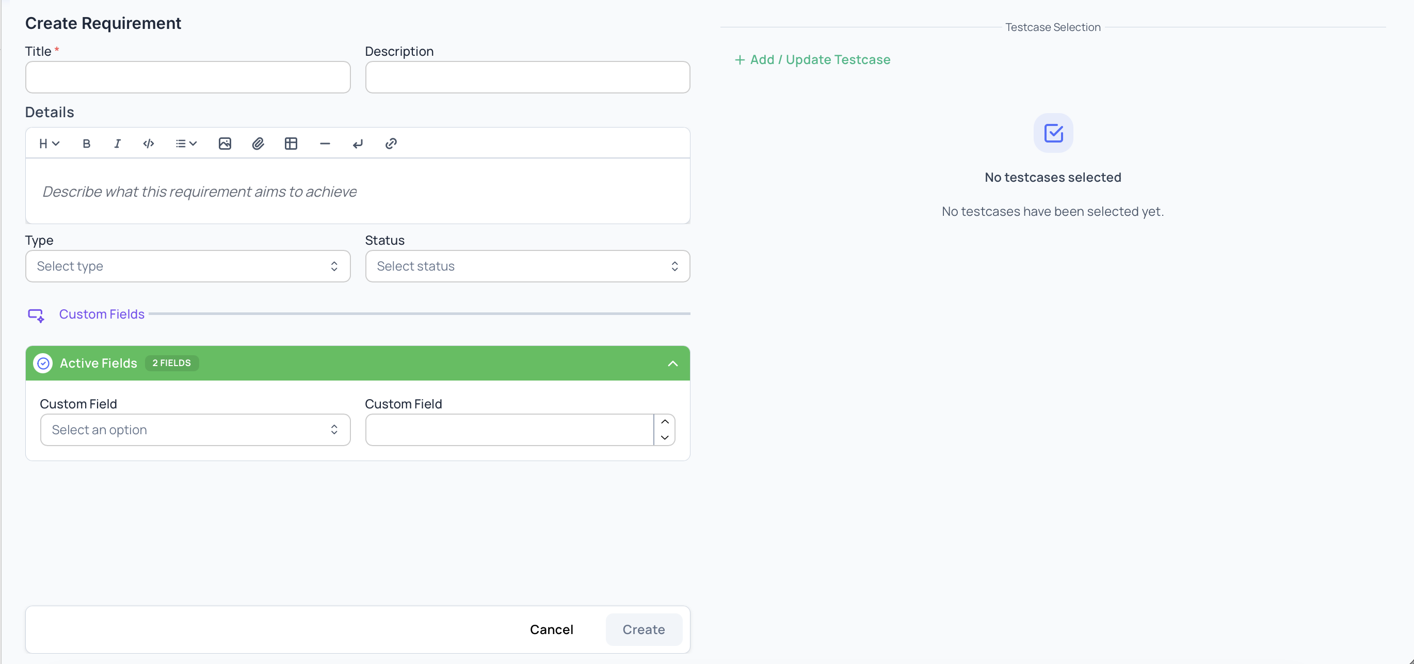Open the heading level dropdown

click(49, 144)
